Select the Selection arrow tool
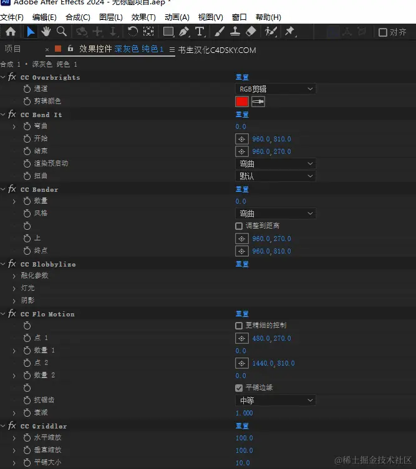Screen dimensions: 416x469 [x=31, y=31]
